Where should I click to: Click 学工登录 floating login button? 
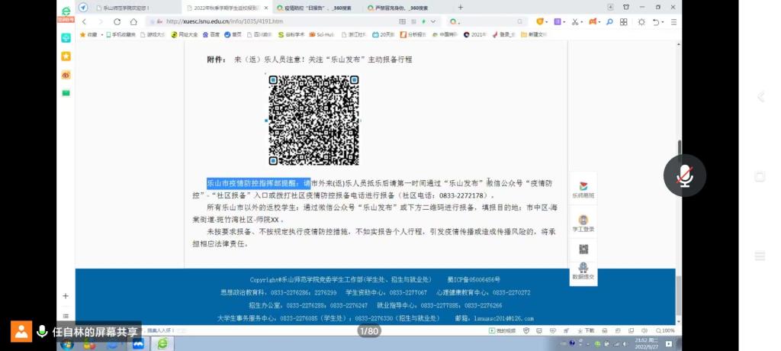click(583, 224)
